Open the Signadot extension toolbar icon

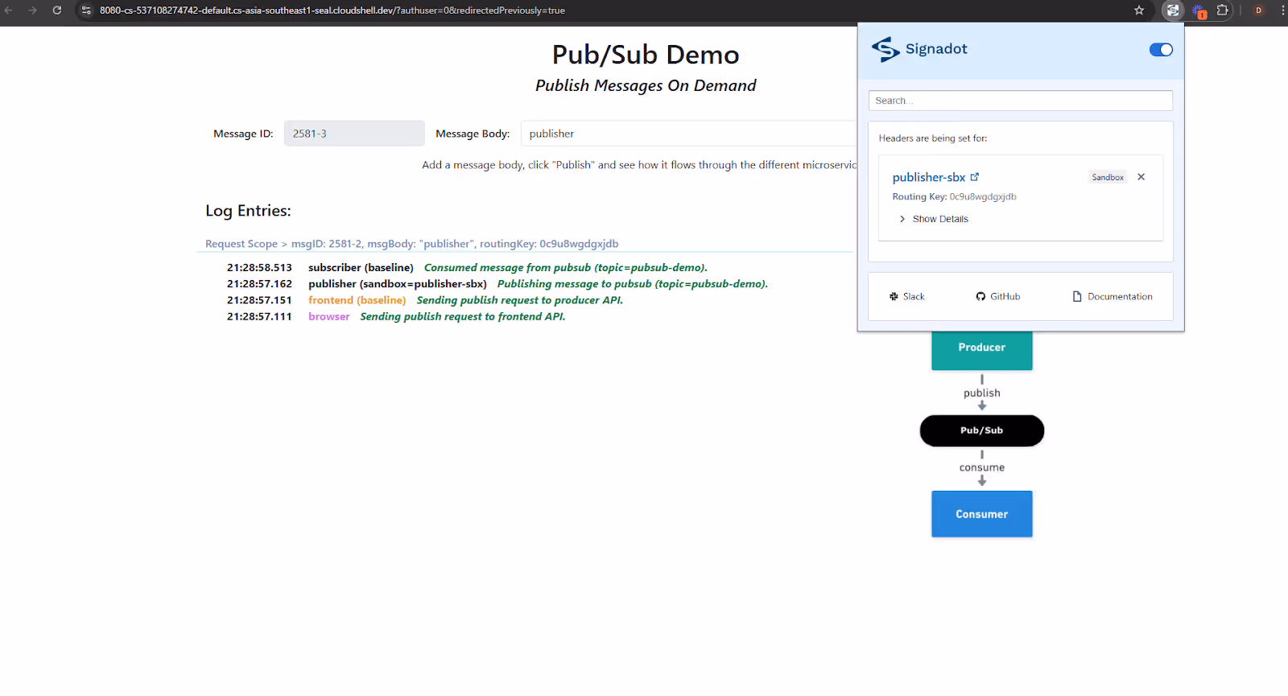(1173, 10)
